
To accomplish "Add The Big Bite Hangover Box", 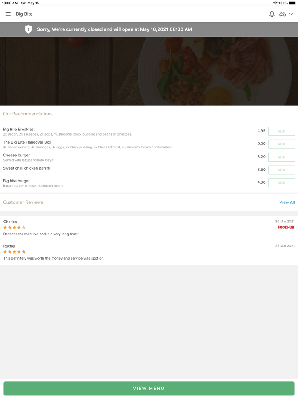I will pos(281,144).
